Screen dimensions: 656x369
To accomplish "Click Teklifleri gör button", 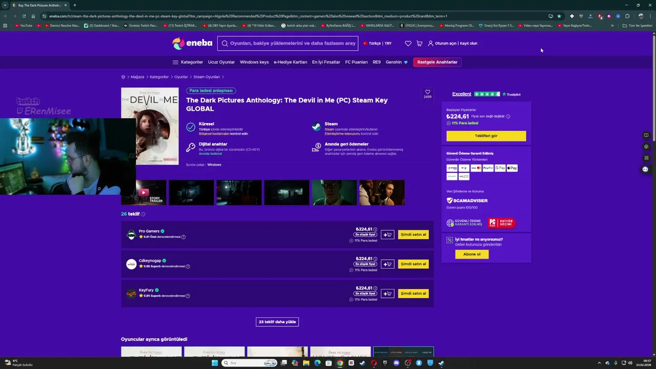I will point(486,136).
